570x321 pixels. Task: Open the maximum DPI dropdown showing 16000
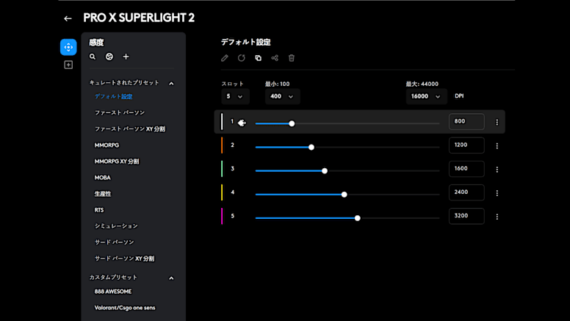click(x=426, y=96)
